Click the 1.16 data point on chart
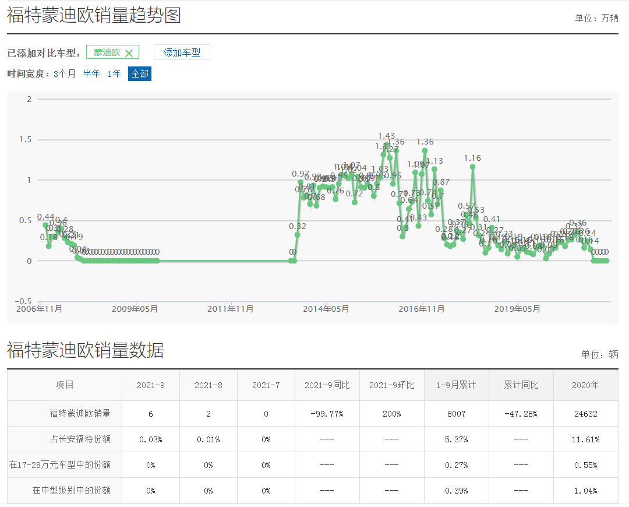 pos(472,167)
